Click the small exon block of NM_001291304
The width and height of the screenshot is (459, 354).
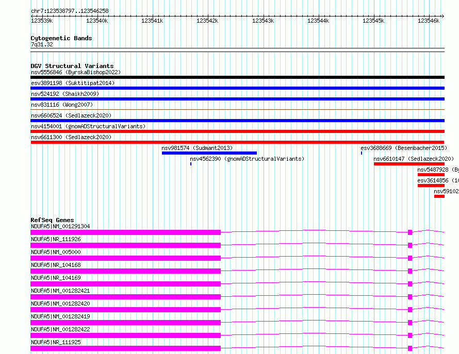pos(410,232)
